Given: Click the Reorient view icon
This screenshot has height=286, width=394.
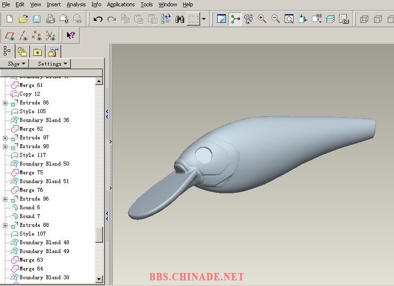Looking at the screenshot, I should [303, 19].
